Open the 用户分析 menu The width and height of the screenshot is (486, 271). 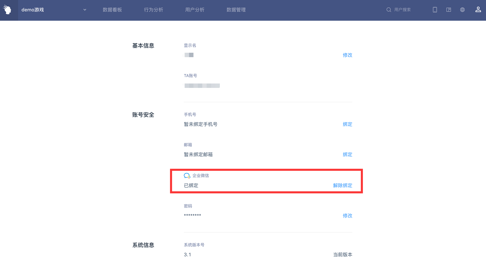pyautogui.click(x=195, y=10)
